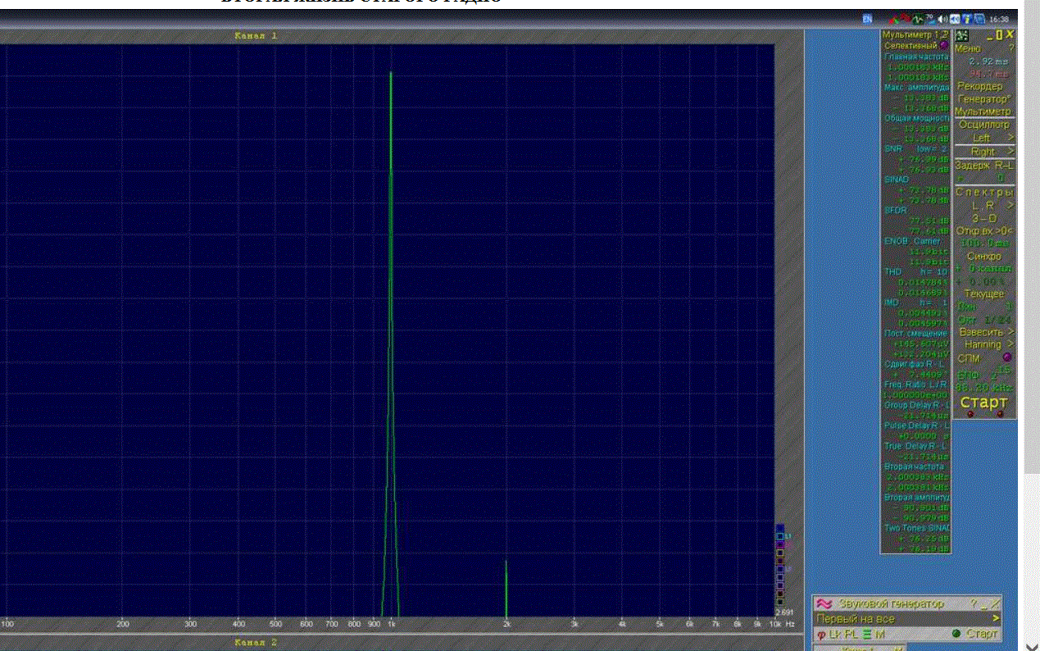The height and width of the screenshot is (651, 1040).
Task: Click the Мультиметр panel title
Action: click(915, 34)
